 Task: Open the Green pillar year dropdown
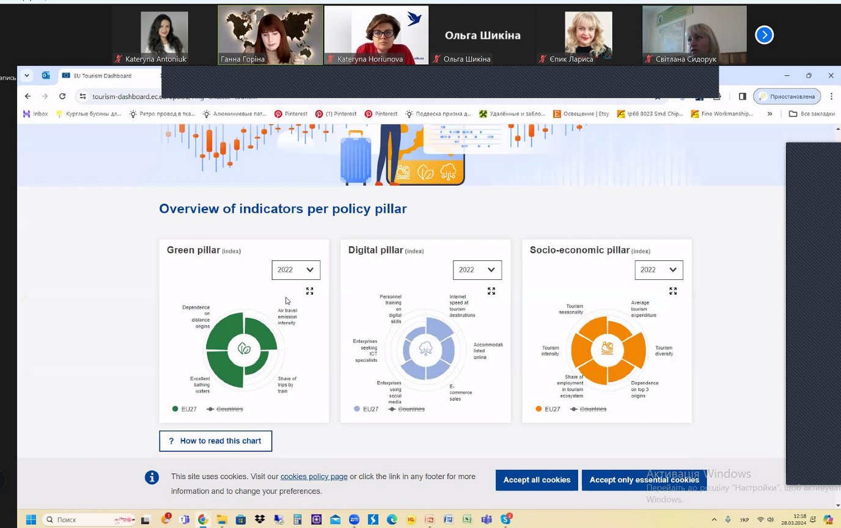(x=296, y=270)
